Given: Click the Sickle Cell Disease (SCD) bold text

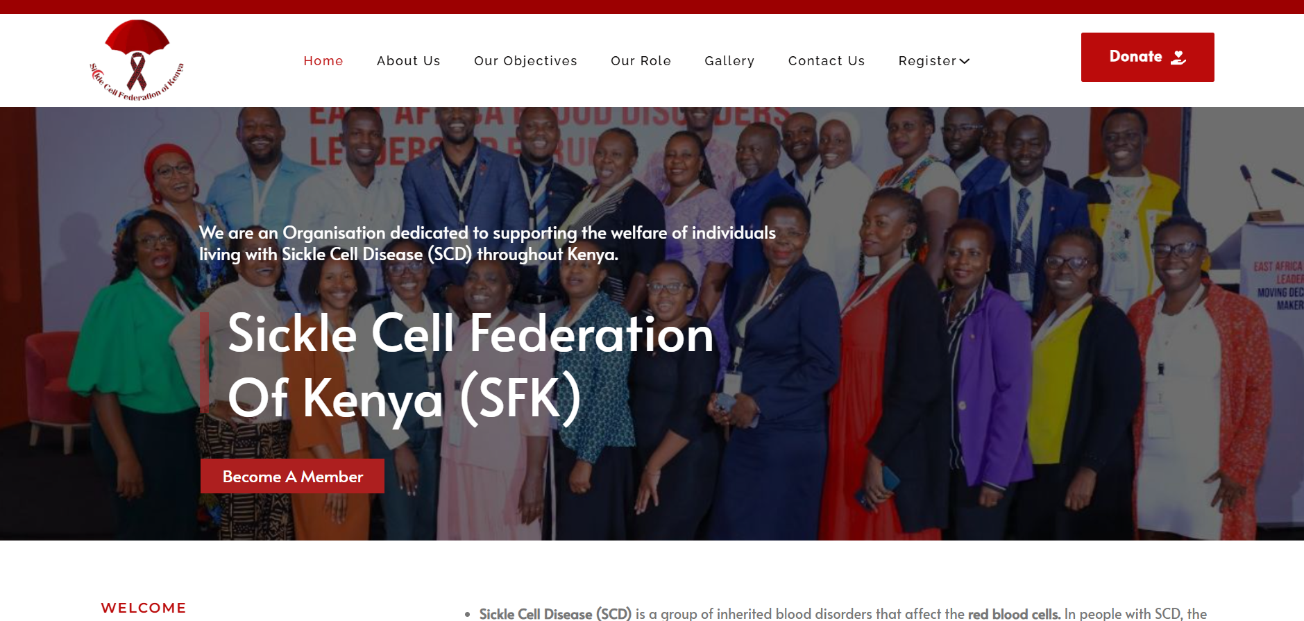Looking at the screenshot, I should 555,614.
